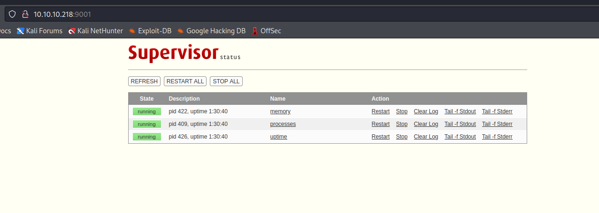
Task: Clear Log for the uptime process
Action: 426,137
